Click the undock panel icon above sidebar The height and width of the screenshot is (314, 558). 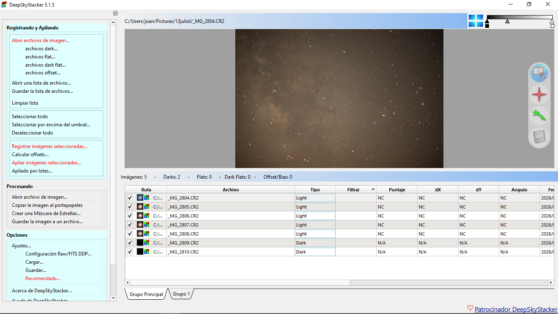115,13
